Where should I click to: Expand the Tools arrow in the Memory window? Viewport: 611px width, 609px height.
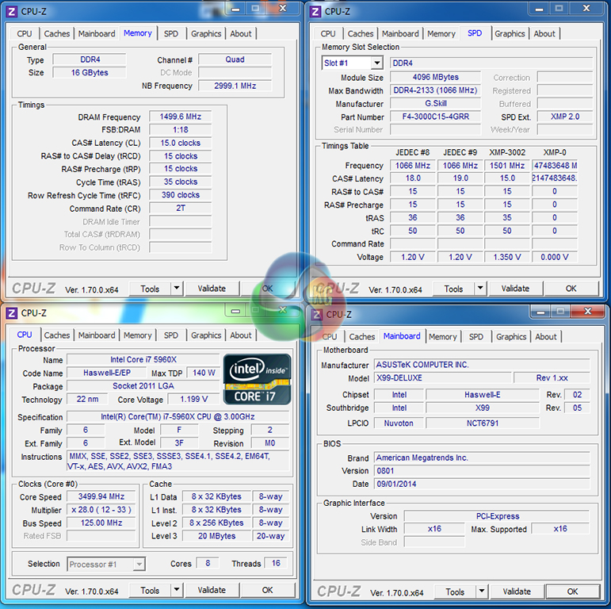point(176,289)
